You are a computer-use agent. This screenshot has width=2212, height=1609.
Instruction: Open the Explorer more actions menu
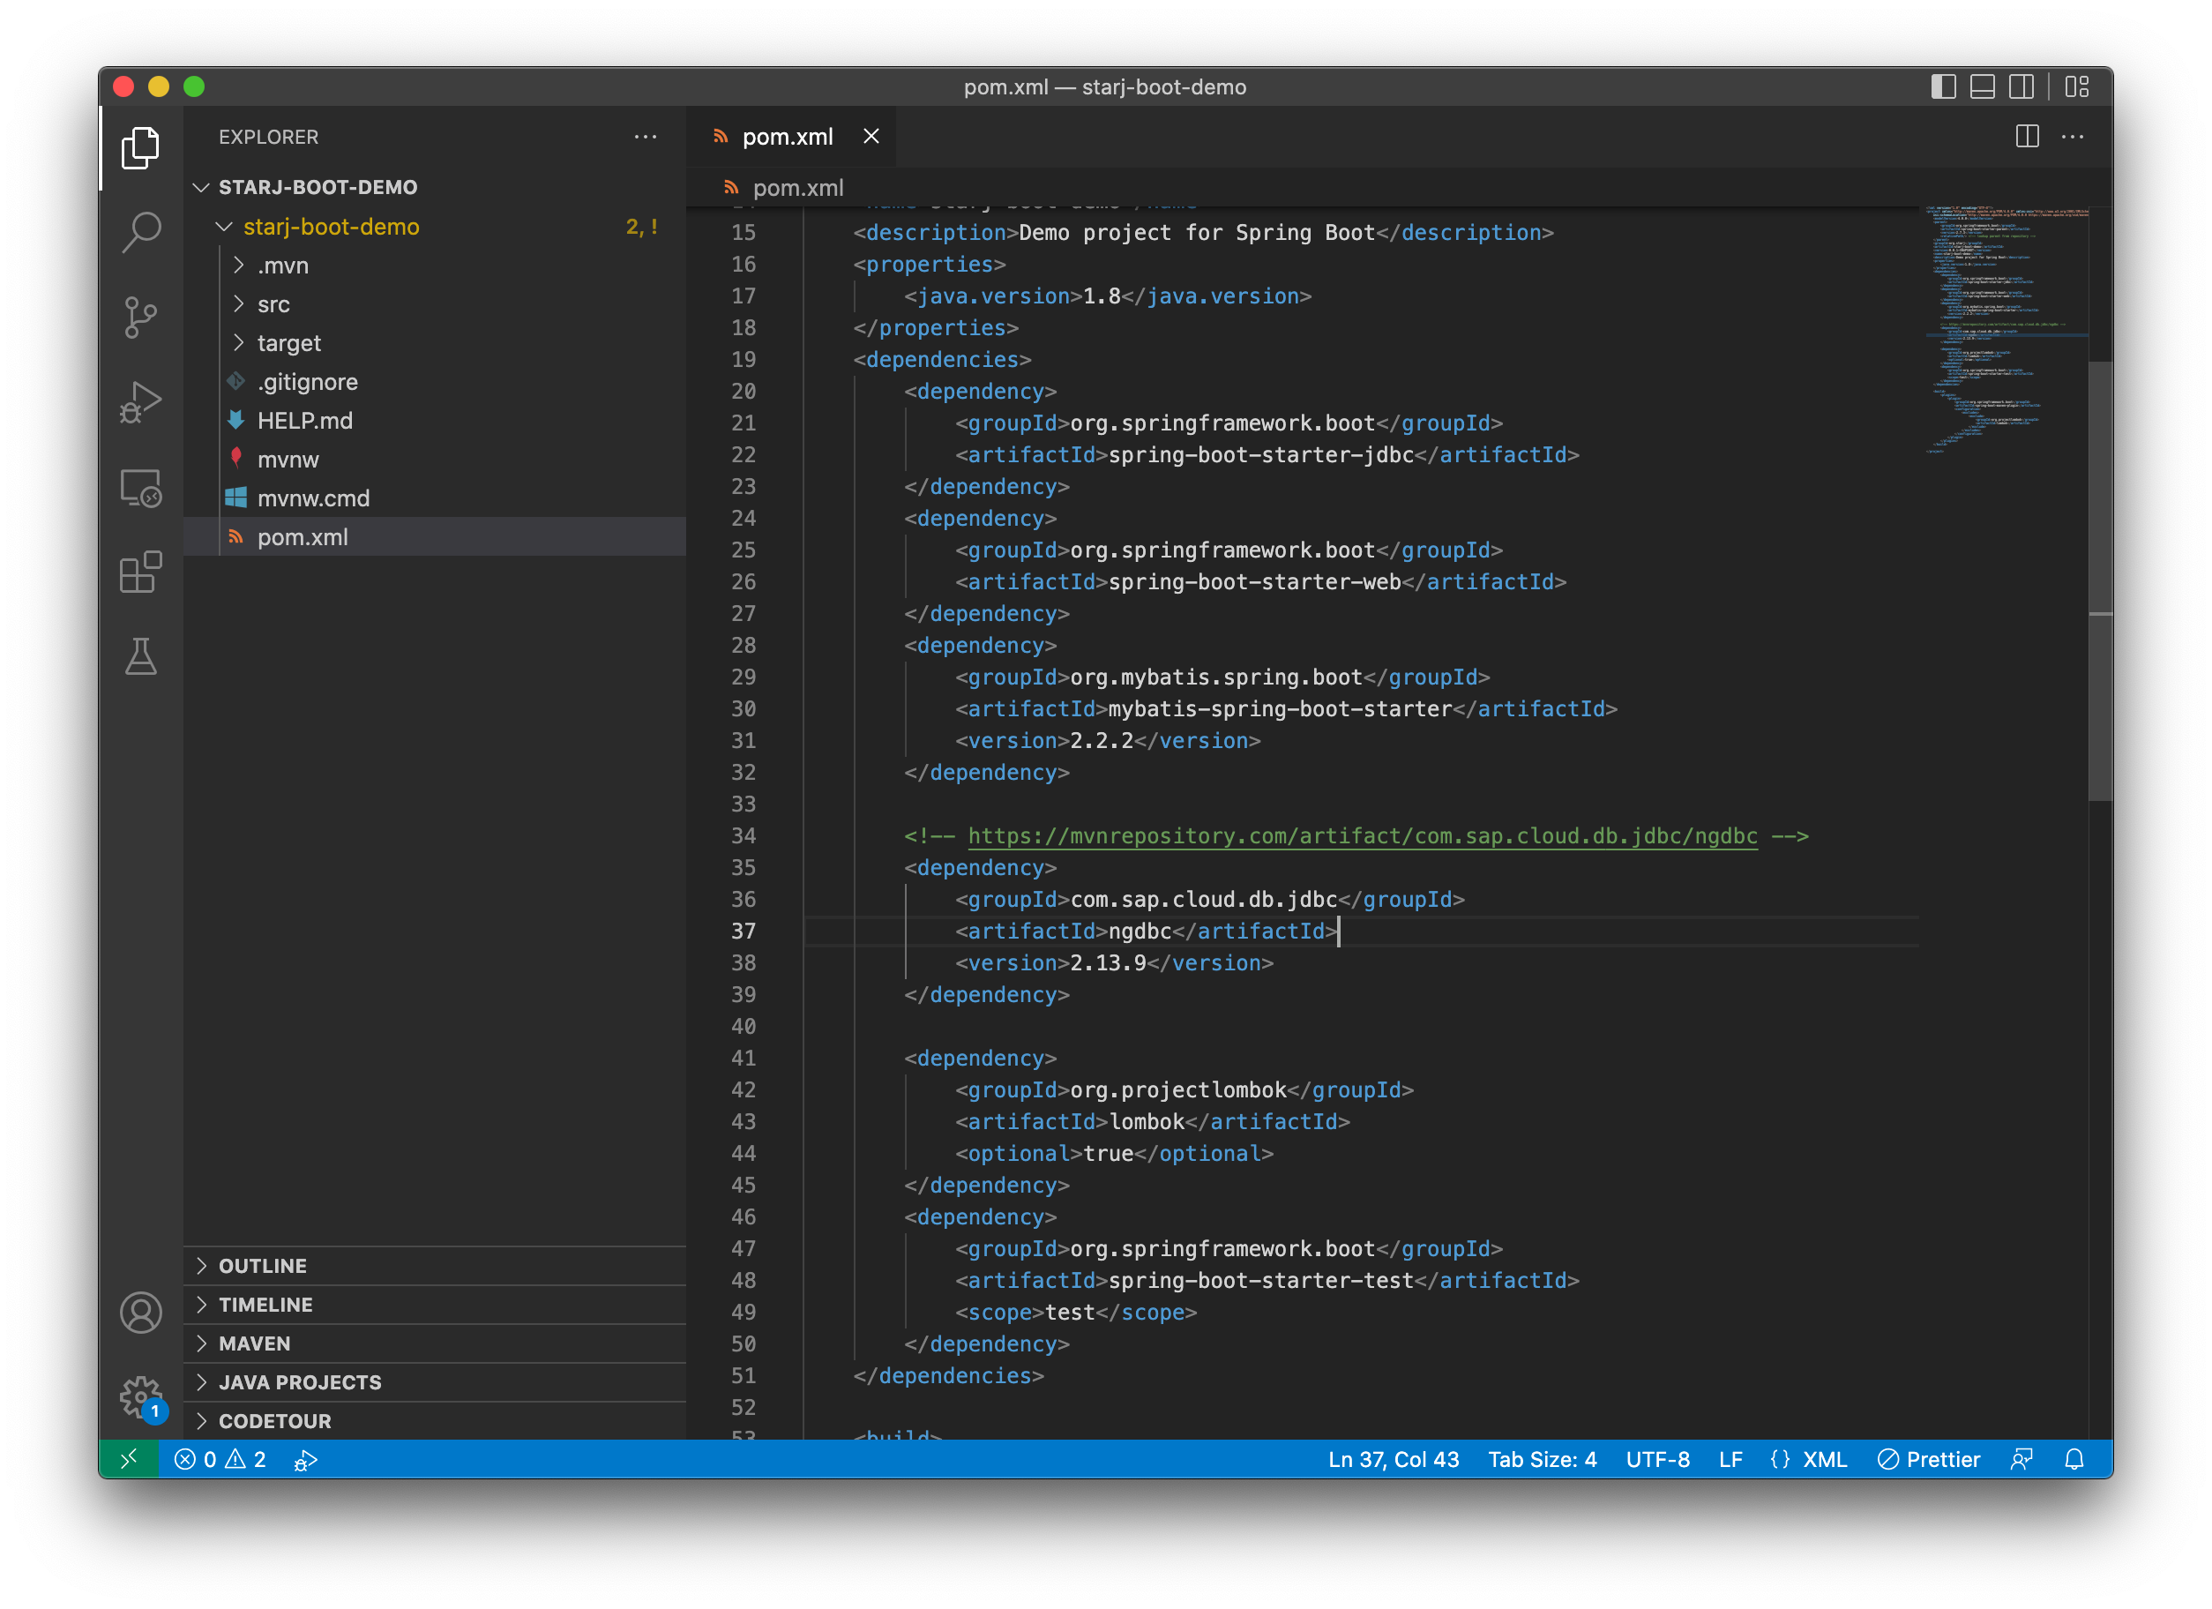(645, 137)
